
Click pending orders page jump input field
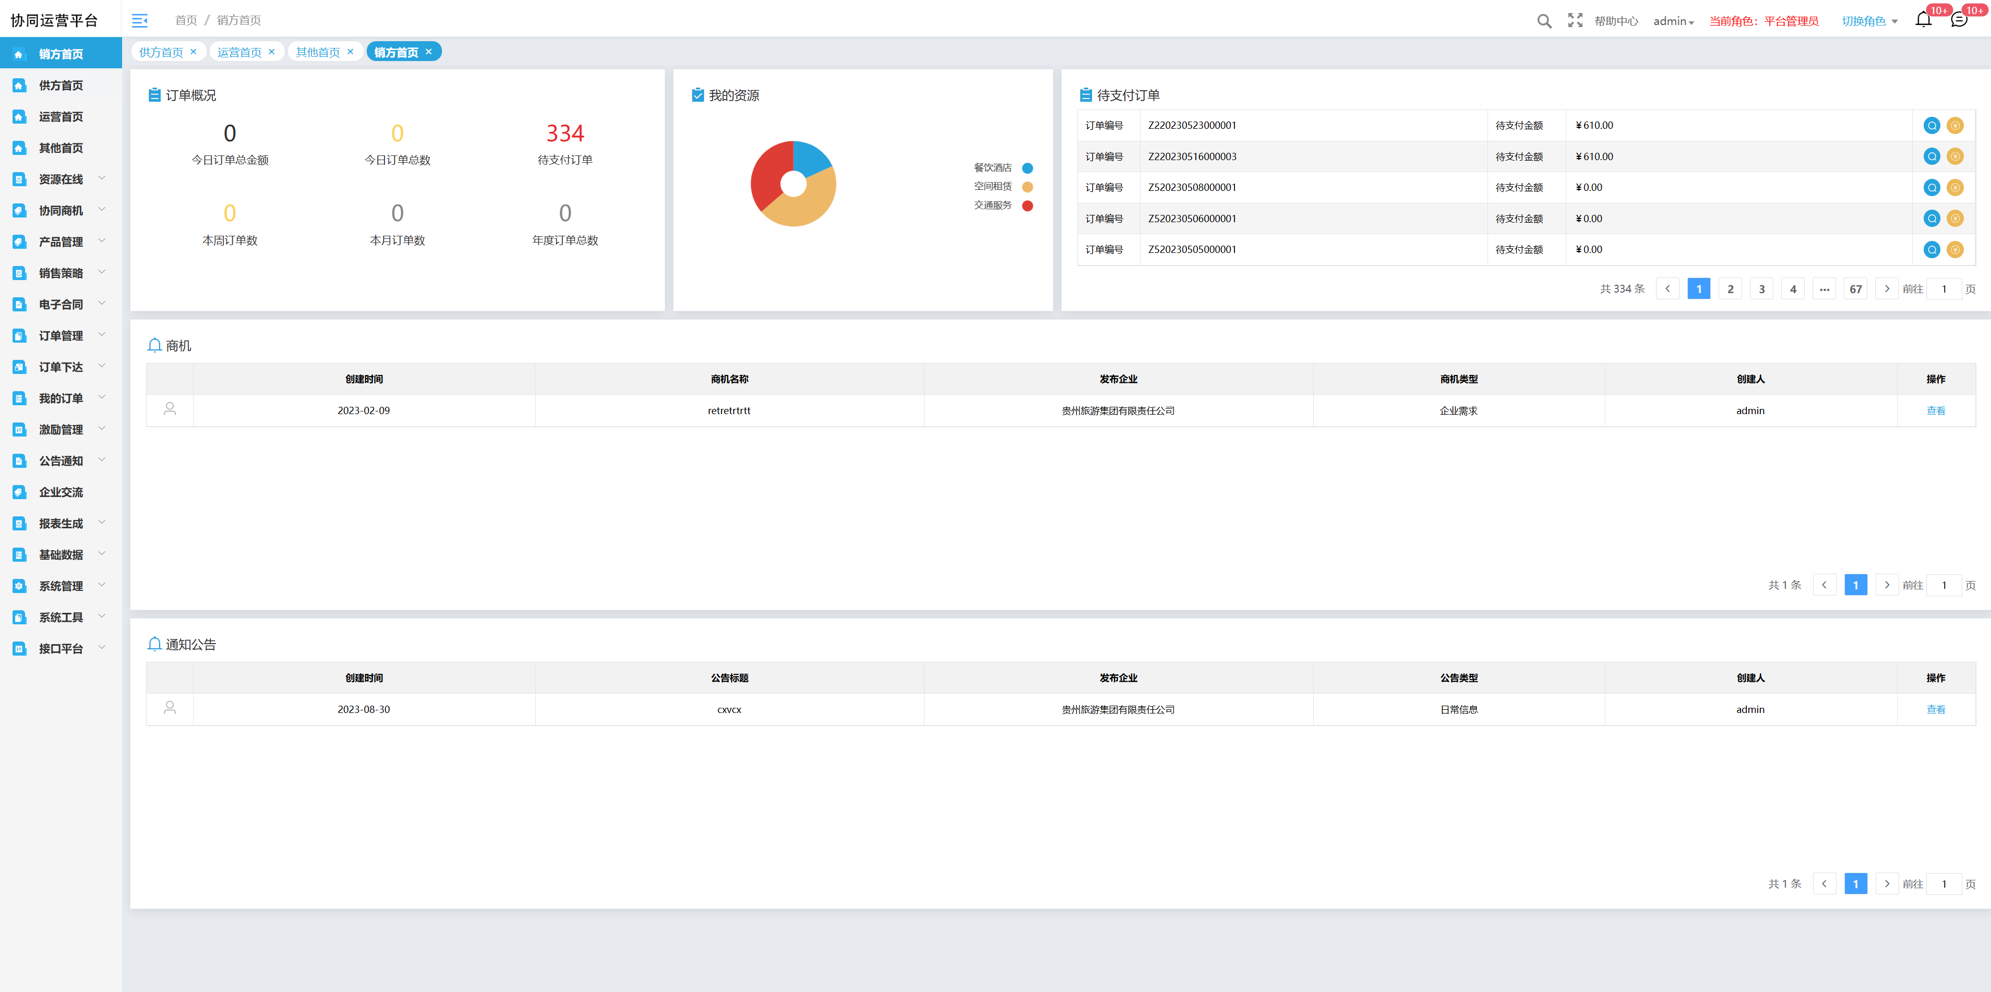pos(1943,289)
